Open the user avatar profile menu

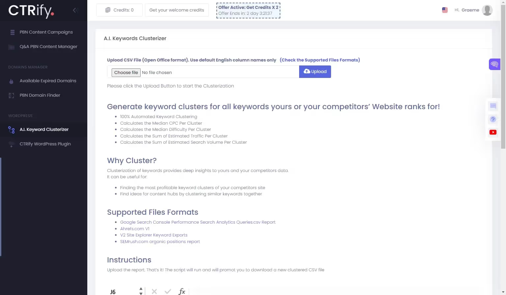487,10
